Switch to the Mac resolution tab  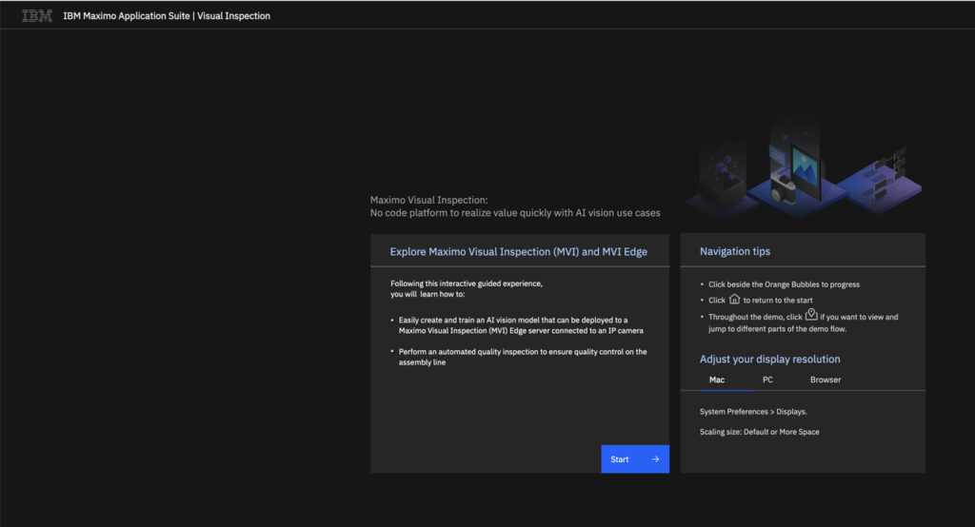click(x=717, y=380)
